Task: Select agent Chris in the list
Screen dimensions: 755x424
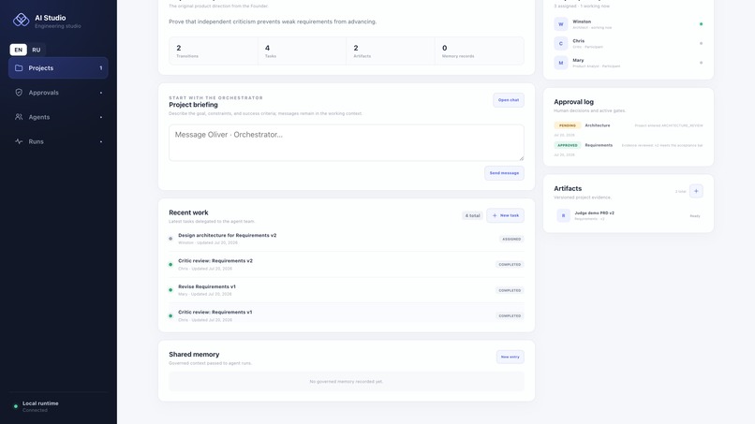Action: [x=629, y=43]
